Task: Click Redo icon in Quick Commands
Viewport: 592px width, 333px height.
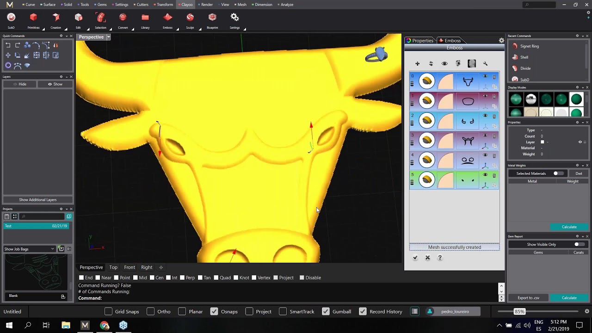Action: (18, 45)
